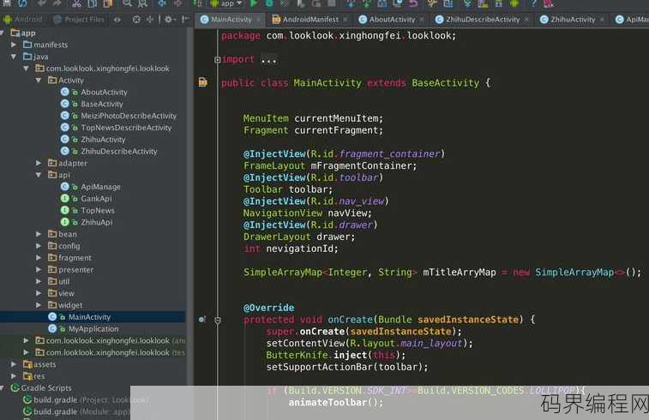Click the Sync Project toolbar icon
The height and width of the screenshot is (420, 649).
(22, 3)
